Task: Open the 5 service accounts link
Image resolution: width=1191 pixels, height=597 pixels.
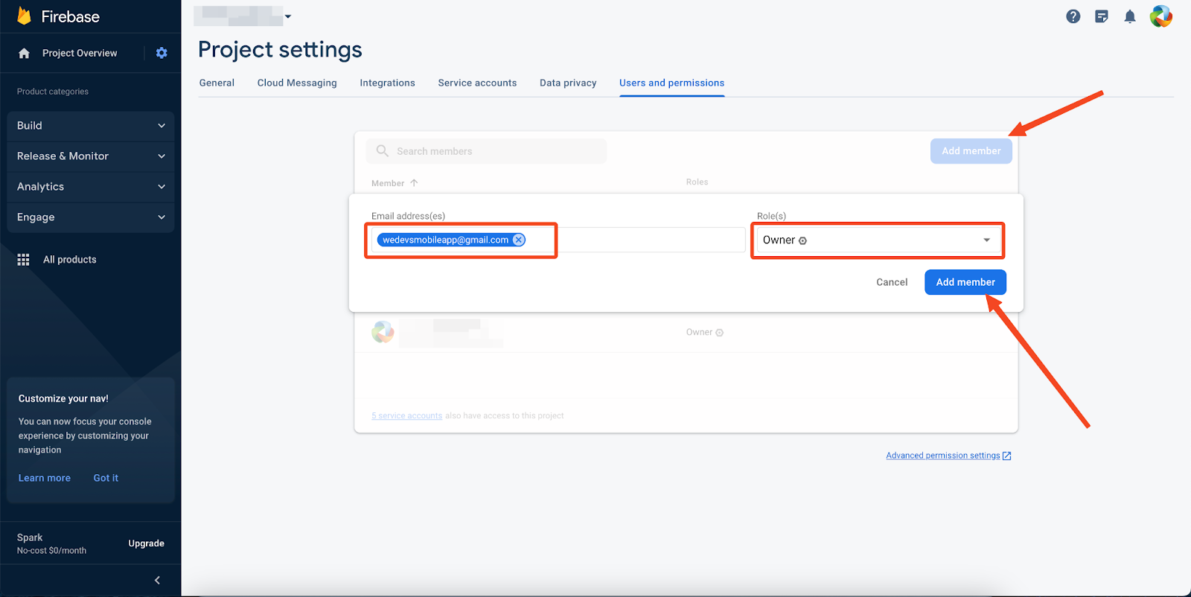Action: [406, 416]
